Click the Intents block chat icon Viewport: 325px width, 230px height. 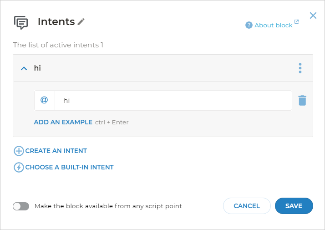pyautogui.click(x=21, y=22)
